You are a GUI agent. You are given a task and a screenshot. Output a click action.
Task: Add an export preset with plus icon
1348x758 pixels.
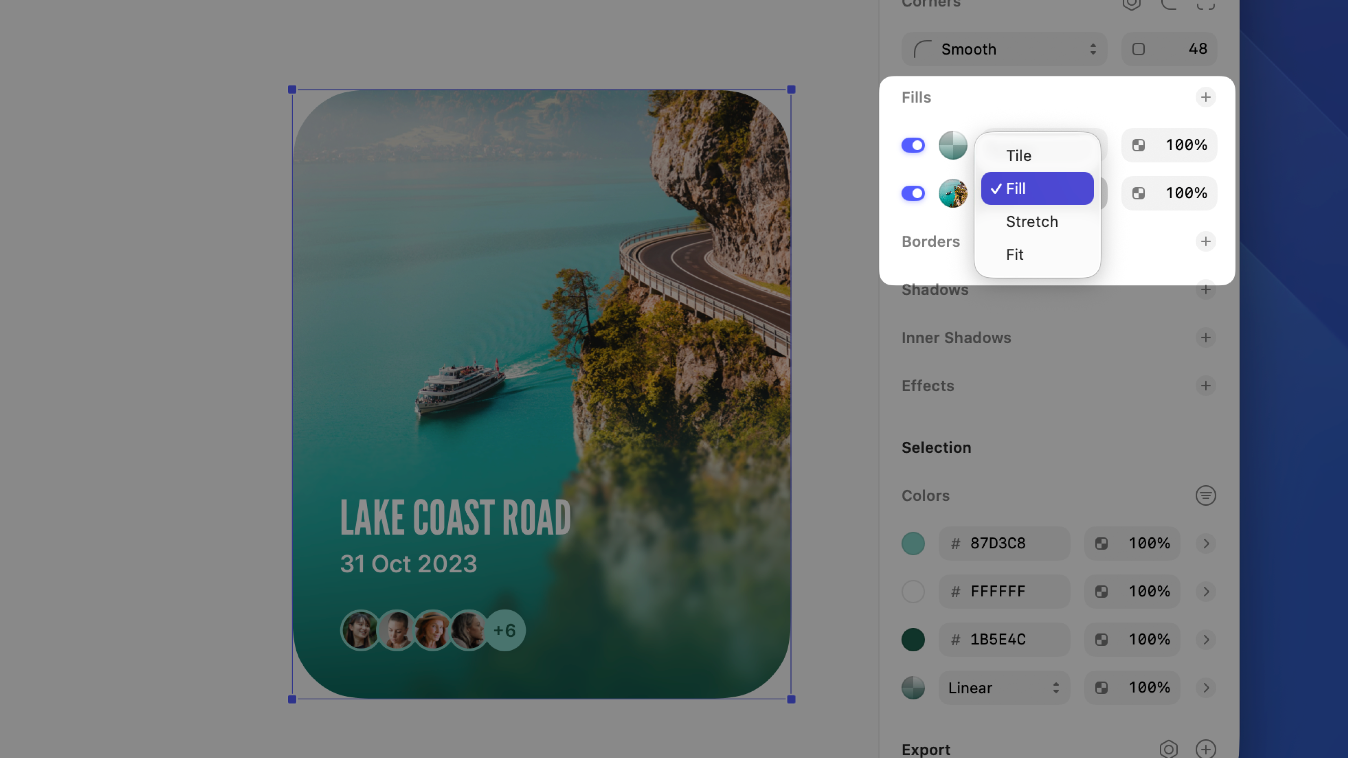tap(1205, 749)
